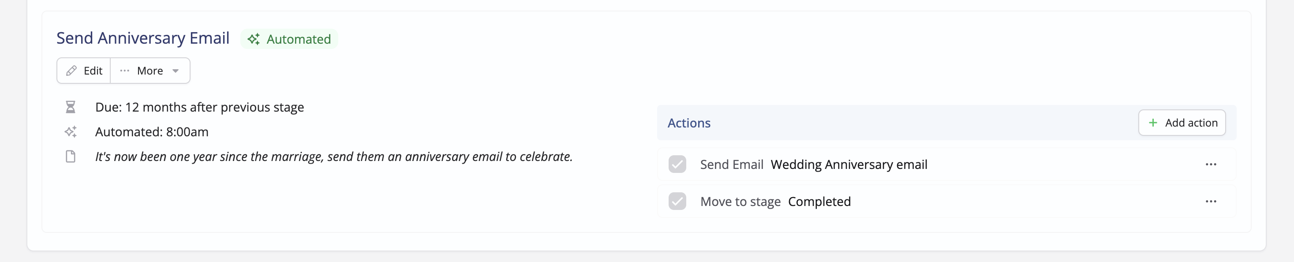The height and width of the screenshot is (262, 1294).
Task: Open the Wedding Anniversary email link
Action: (849, 165)
